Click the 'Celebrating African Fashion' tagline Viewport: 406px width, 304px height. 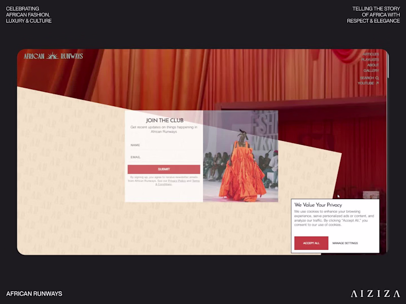tap(29, 15)
